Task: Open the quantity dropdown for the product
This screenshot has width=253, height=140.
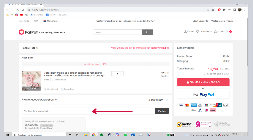Action: click(117, 74)
